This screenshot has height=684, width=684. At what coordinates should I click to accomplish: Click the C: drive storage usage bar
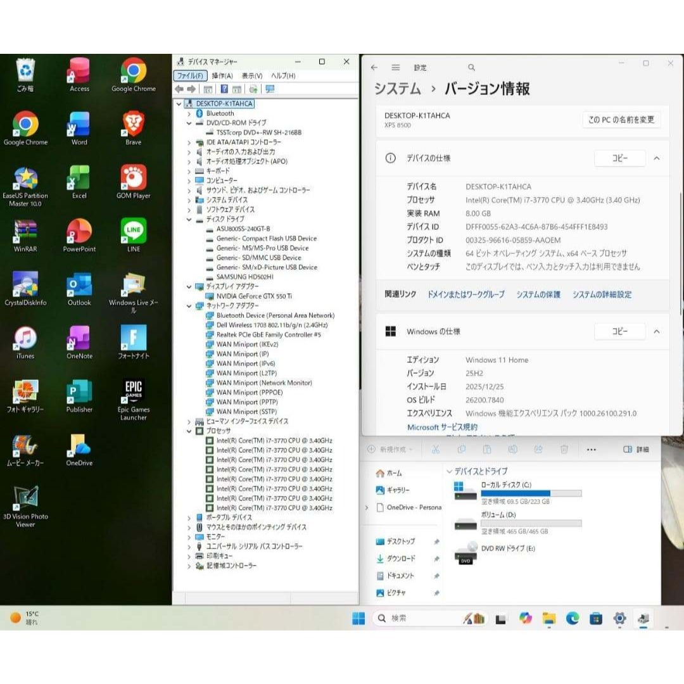(x=532, y=493)
